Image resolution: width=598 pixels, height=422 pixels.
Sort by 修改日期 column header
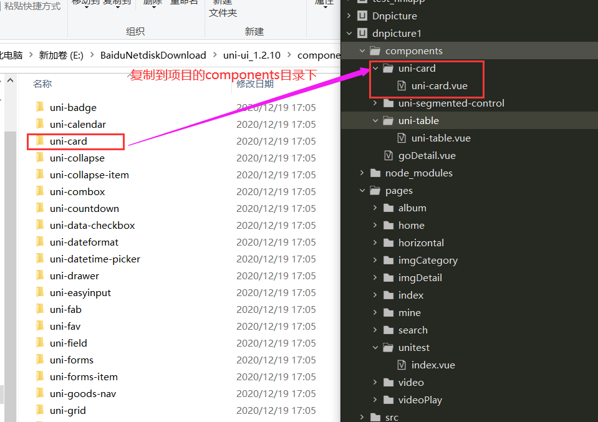click(255, 84)
